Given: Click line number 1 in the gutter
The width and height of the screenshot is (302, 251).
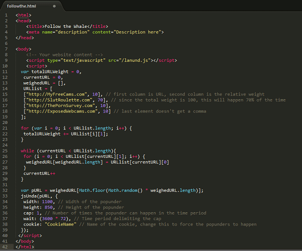Looking at the screenshot, I should click(x=6, y=15).
